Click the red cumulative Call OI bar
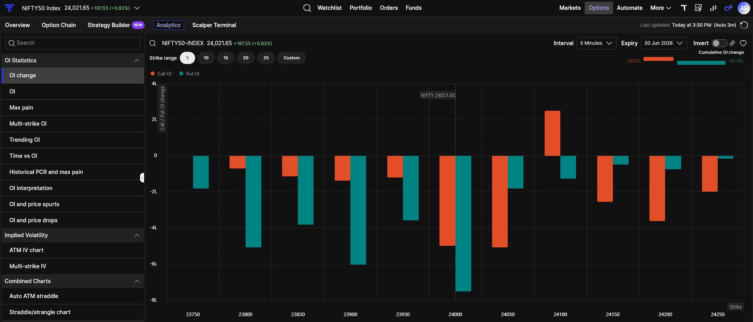This screenshot has height=322, width=753. point(658,59)
